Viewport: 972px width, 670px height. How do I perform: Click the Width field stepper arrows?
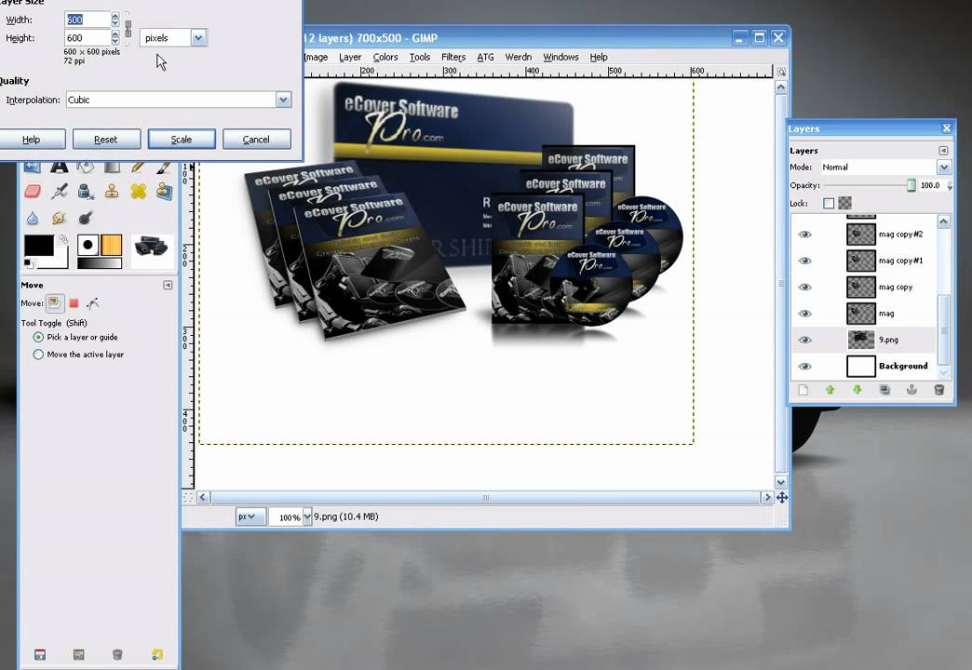[115, 20]
